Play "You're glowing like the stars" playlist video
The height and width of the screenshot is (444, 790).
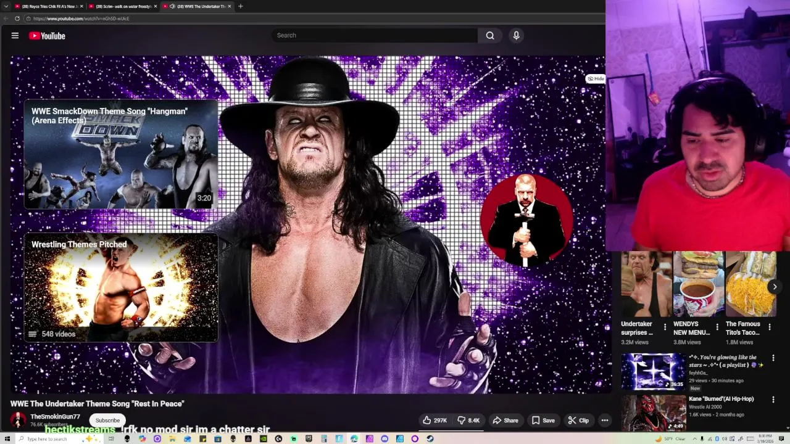coord(653,372)
